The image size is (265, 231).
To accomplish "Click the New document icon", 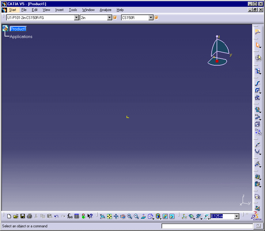I will pos(9,216).
